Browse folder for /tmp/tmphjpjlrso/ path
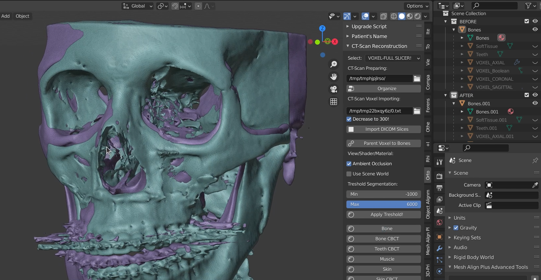 417,78
